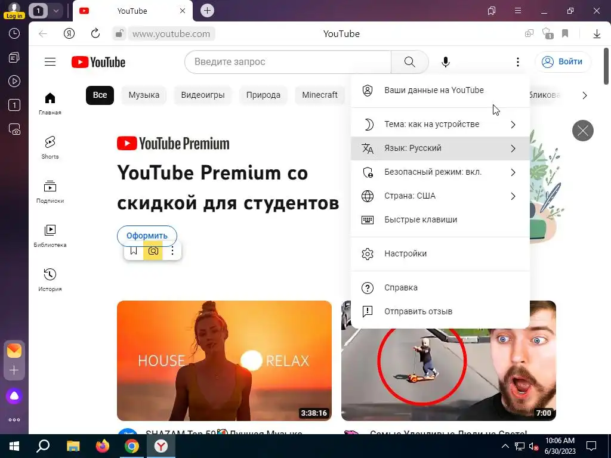
Task: Launch Alice assistant purple icon
Action: tap(14, 396)
